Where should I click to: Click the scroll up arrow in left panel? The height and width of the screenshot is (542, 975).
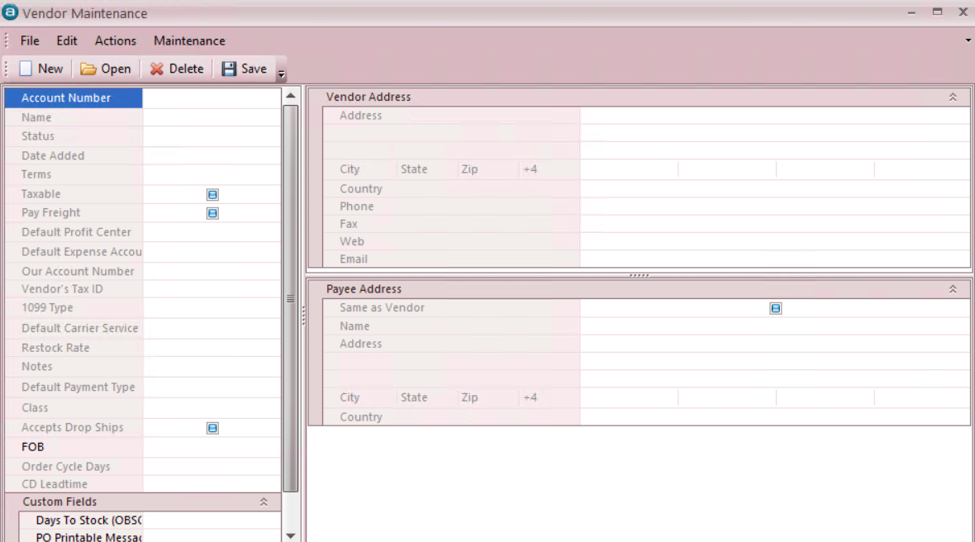click(x=291, y=96)
